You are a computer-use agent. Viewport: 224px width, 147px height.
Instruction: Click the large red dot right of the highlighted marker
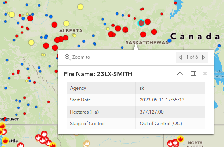coord(148,22)
